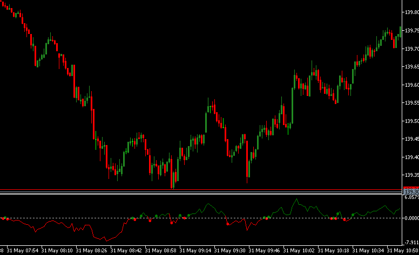Screen dimensions: 419x255
Task: Click the 31 May 10:50 time label
Action: tap(403, 251)
